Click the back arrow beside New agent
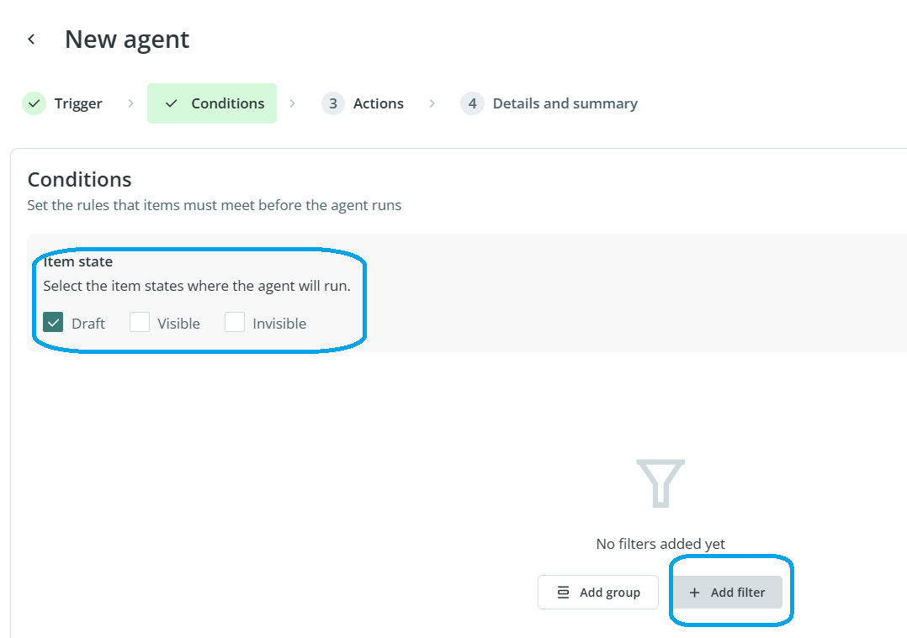The image size is (907, 638). coord(31,40)
